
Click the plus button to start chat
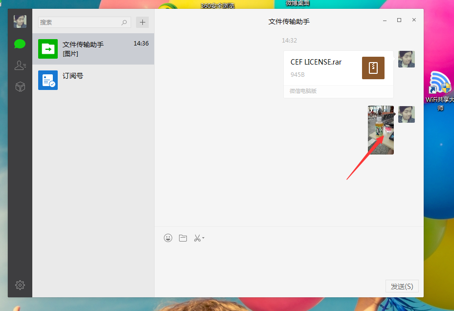click(x=142, y=22)
